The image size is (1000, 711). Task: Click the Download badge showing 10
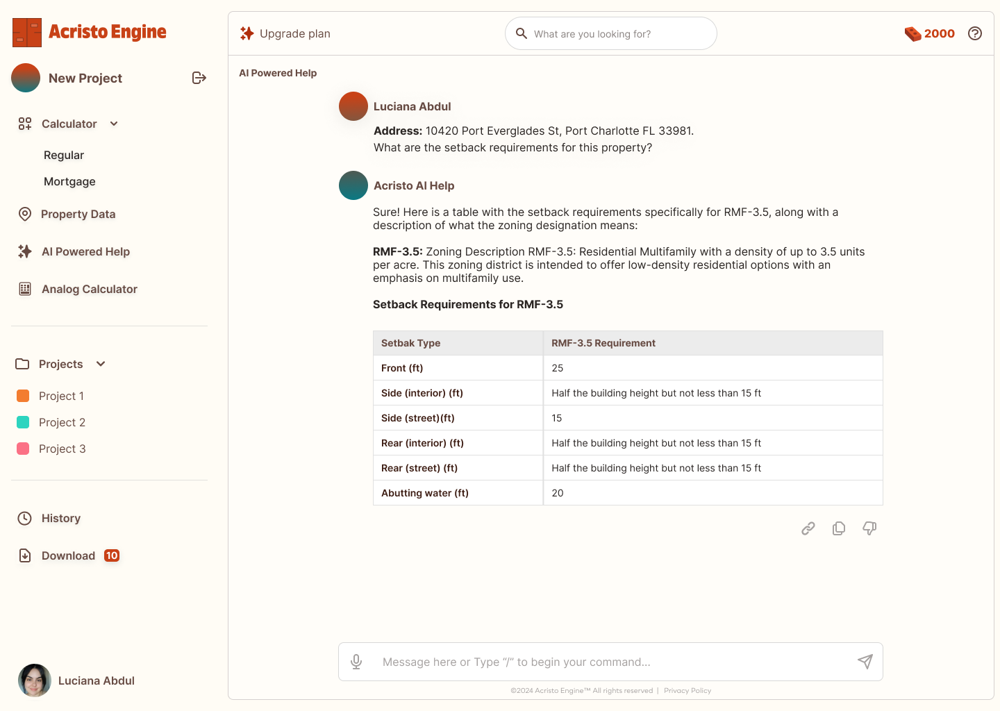pyautogui.click(x=112, y=555)
